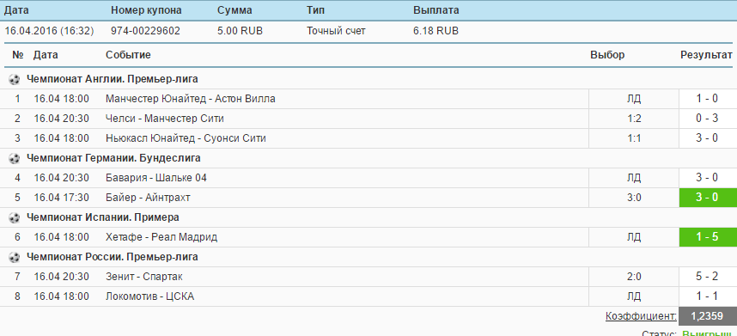Click the Выбор column header
Screen dimensions: 737x336
point(607,55)
